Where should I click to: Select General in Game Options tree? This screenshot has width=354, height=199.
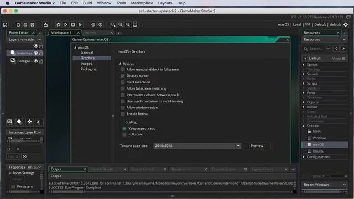[x=87, y=53]
